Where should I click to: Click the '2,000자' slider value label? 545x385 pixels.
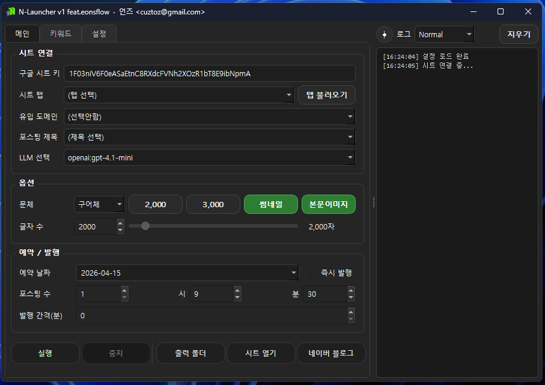(321, 226)
